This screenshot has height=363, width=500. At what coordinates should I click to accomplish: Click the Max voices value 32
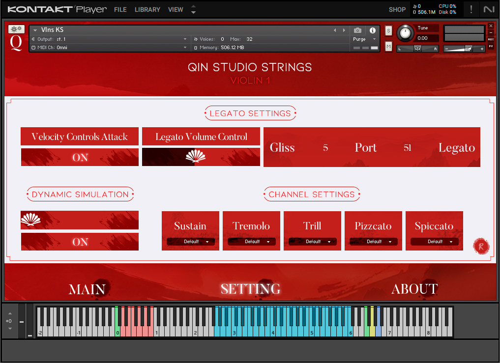click(x=249, y=39)
